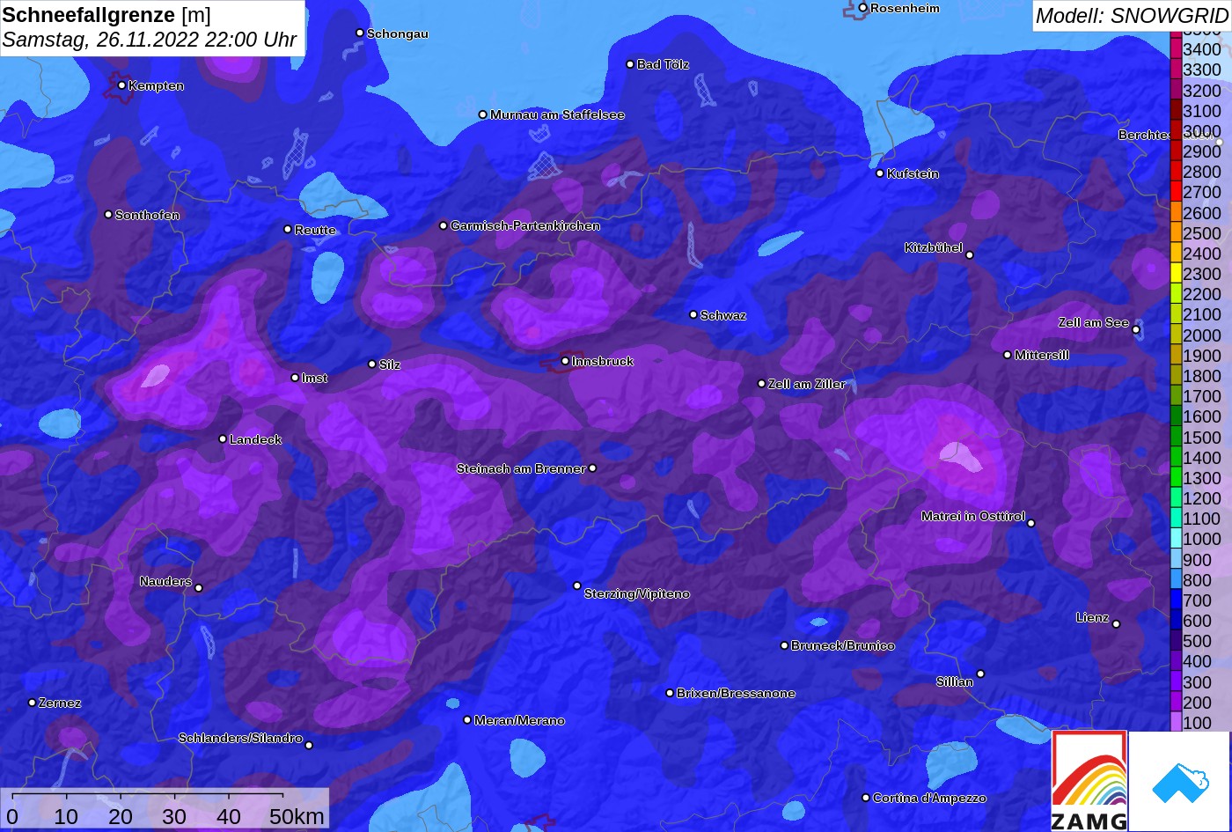Screen dimensions: 1232x832
Task: Click the legend value 3300
Action: [x=1202, y=70]
